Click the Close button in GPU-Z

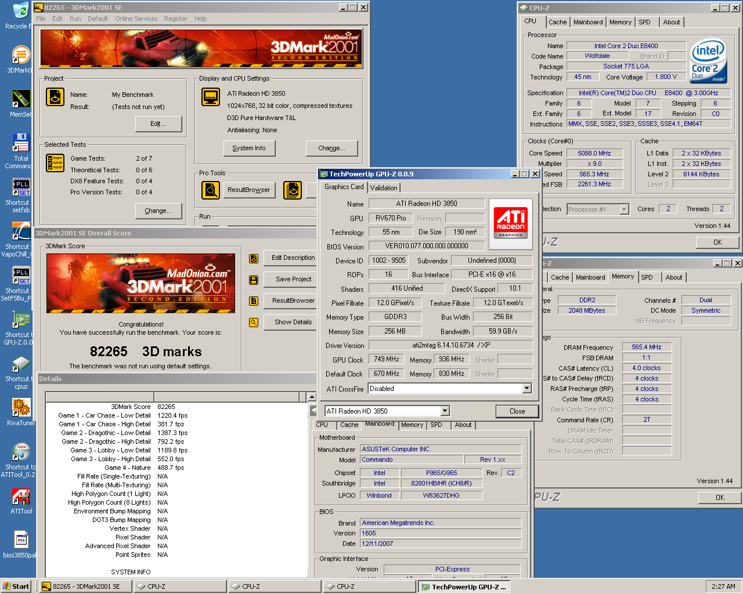(517, 411)
